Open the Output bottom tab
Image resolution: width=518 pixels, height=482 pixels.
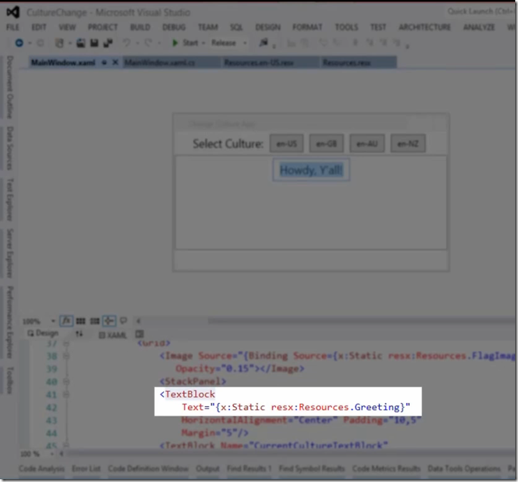pos(208,469)
